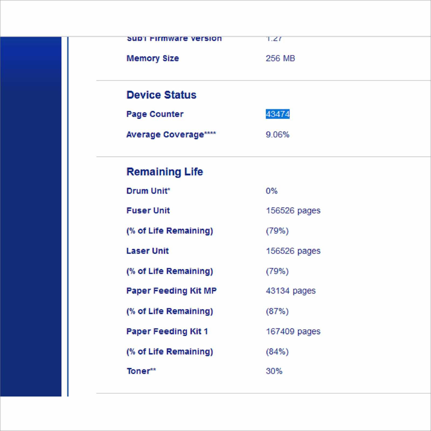Click the 167409 pages value
This screenshot has width=431, height=431.
tap(293, 331)
